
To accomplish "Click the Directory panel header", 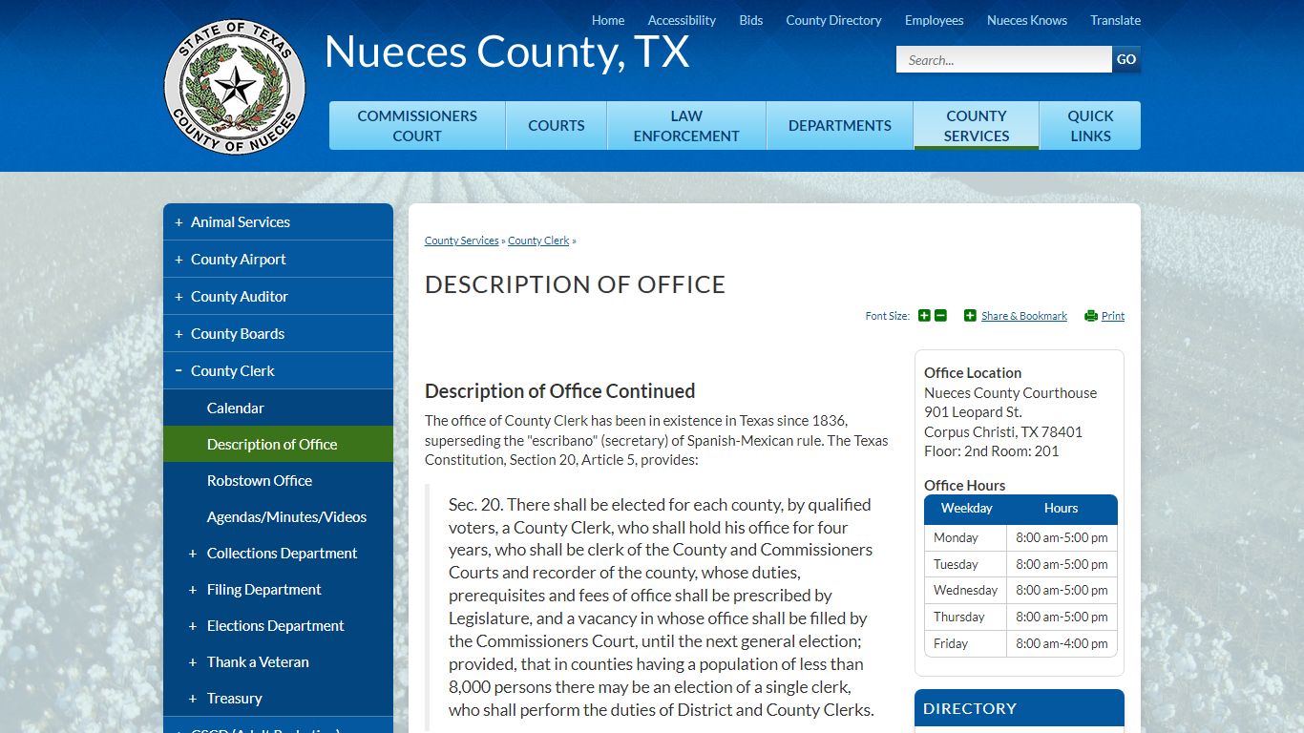I will [1020, 708].
